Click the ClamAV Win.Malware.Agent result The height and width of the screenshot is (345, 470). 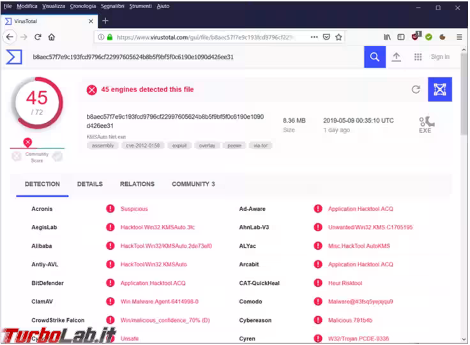(160, 302)
